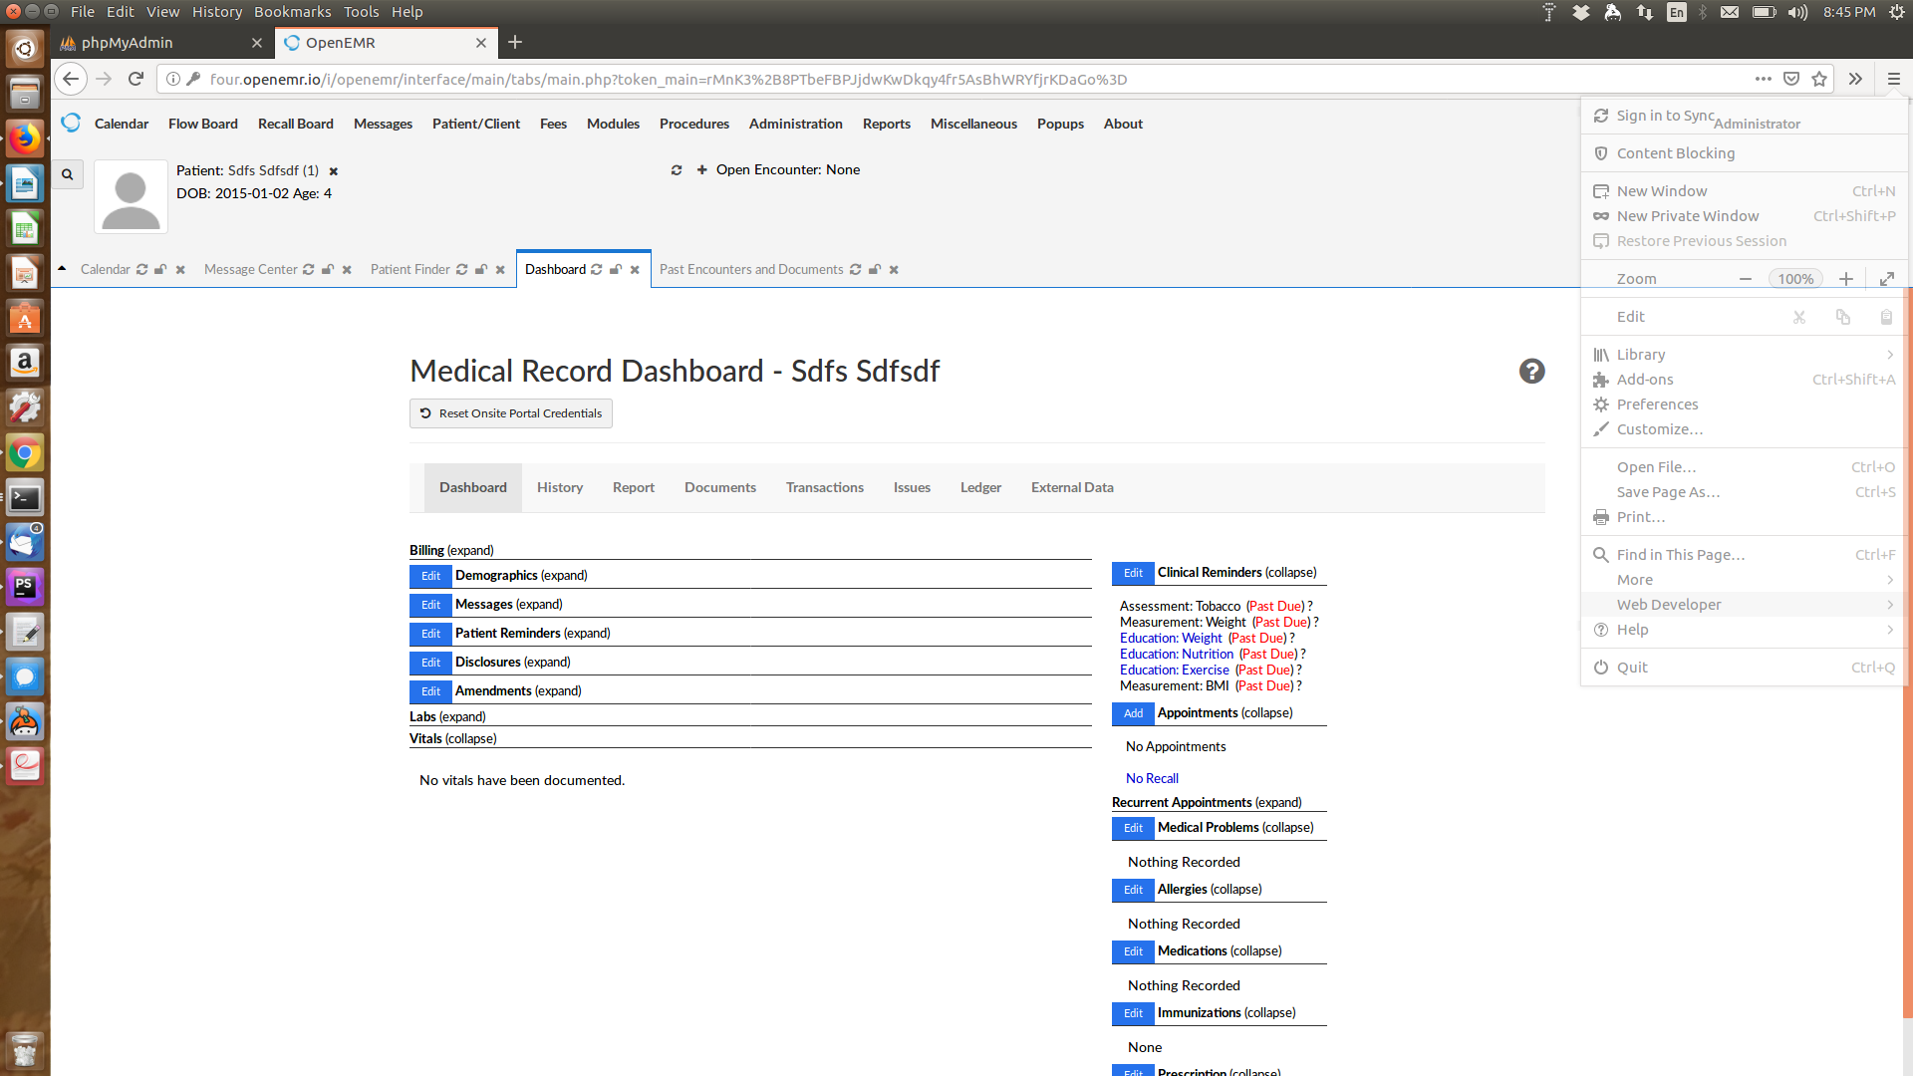Image resolution: width=1913 pixels, height=1076 pixels.
Task: Edit the Medical Problems section
Action: click(x=1133, y=828)
